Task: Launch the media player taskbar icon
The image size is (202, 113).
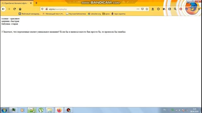Action: [x=22, y=110]
